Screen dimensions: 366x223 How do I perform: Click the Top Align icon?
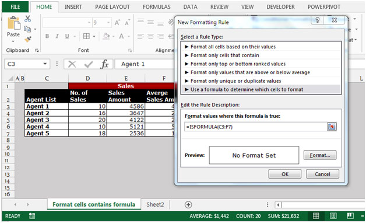tap(140, 20)
